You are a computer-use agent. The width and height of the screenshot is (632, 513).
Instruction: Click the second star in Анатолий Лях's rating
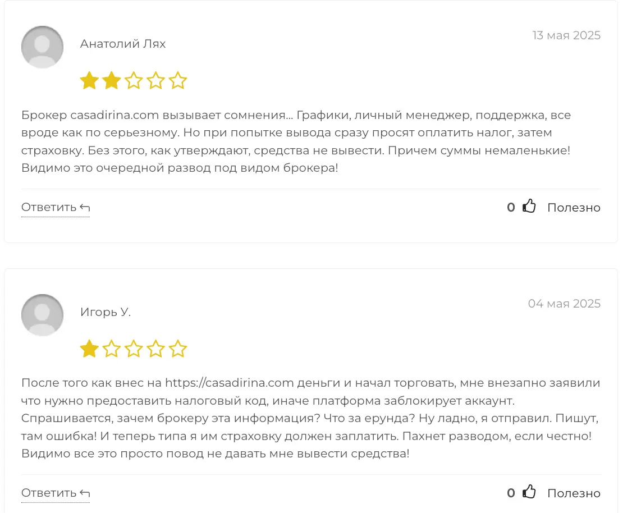(112, 81)
